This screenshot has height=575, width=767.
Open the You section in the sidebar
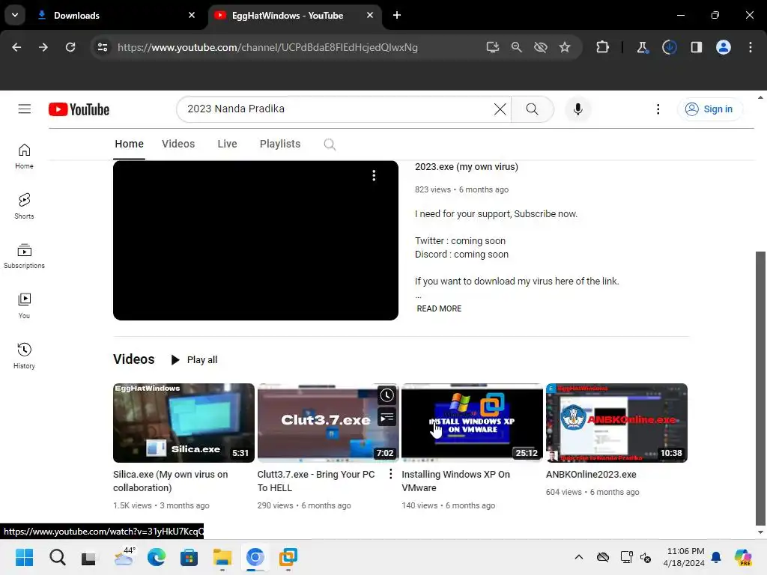[x=24, y=306]
